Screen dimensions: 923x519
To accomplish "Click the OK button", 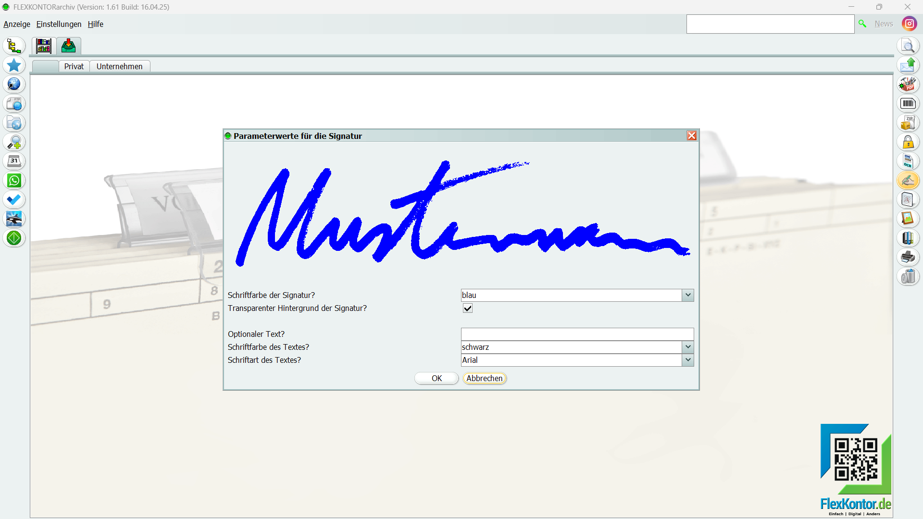I will pos(436,378).
